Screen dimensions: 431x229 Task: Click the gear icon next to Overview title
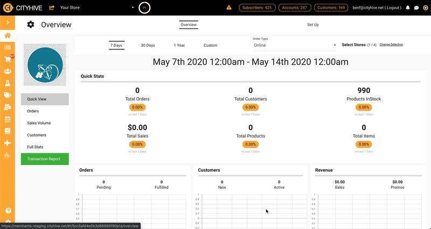click(x=31, y=24)
